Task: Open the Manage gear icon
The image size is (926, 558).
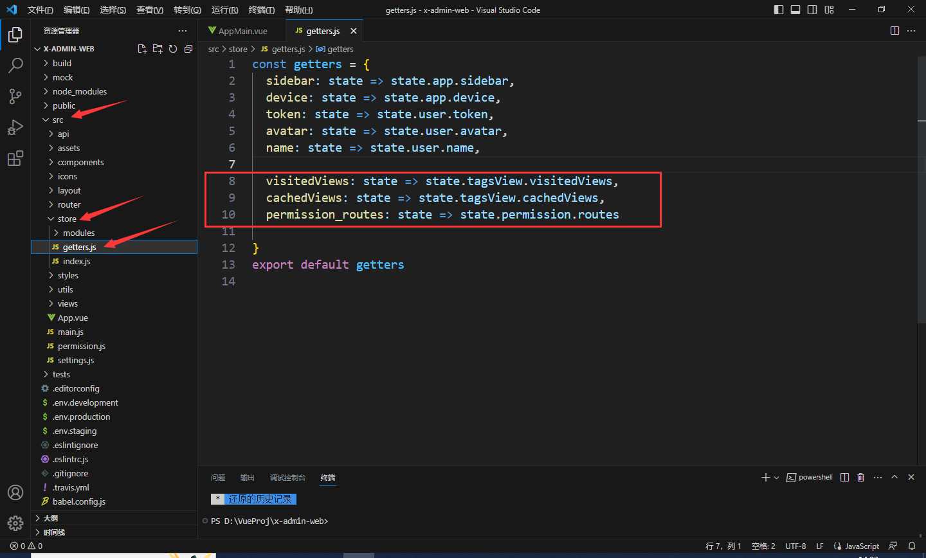Action: (x=15, y=523)
